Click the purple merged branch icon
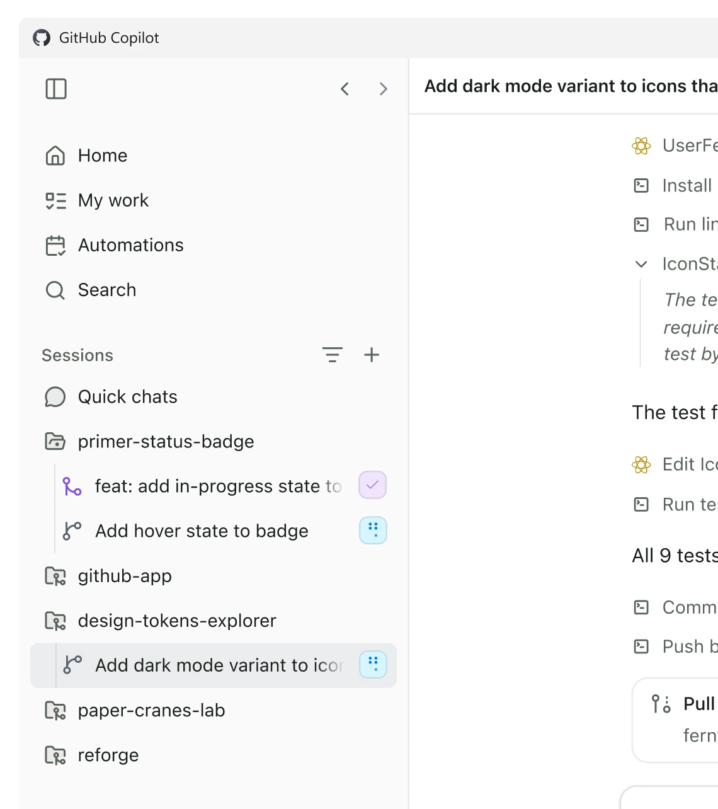 (72, 486)
